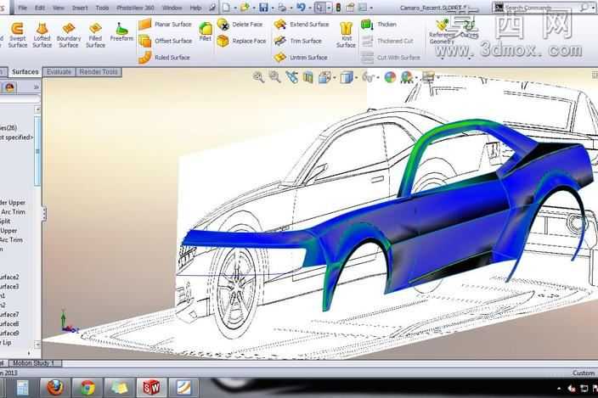Screen dimensions: 598x398
Task: Click Zoom to Fit magnifier icon
Action: coord(258,77)
